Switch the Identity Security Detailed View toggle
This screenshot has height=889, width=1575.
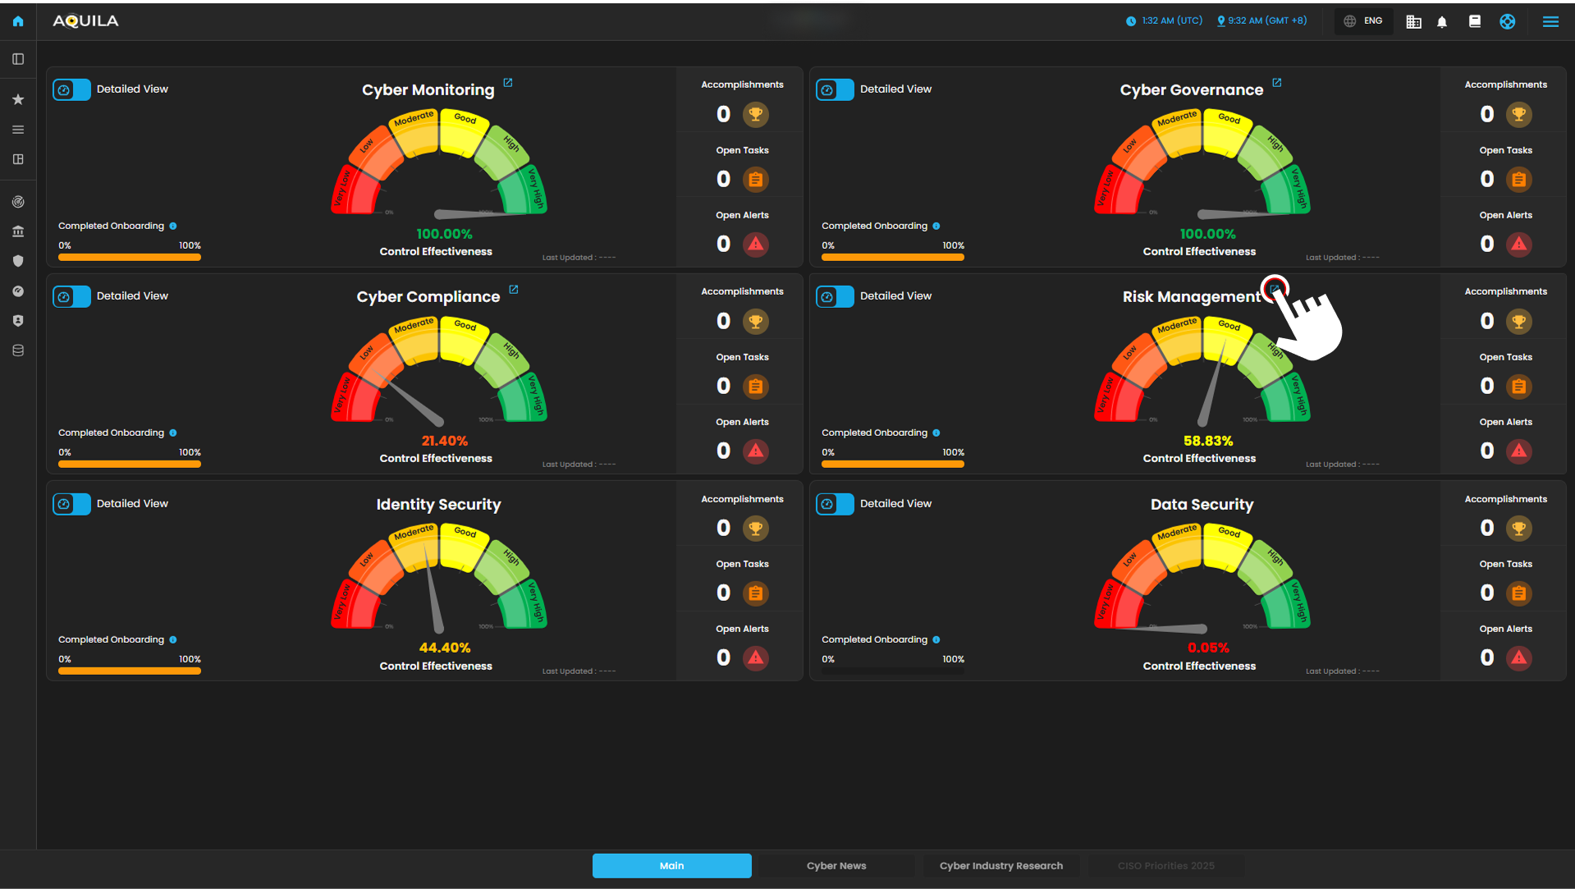72,504
